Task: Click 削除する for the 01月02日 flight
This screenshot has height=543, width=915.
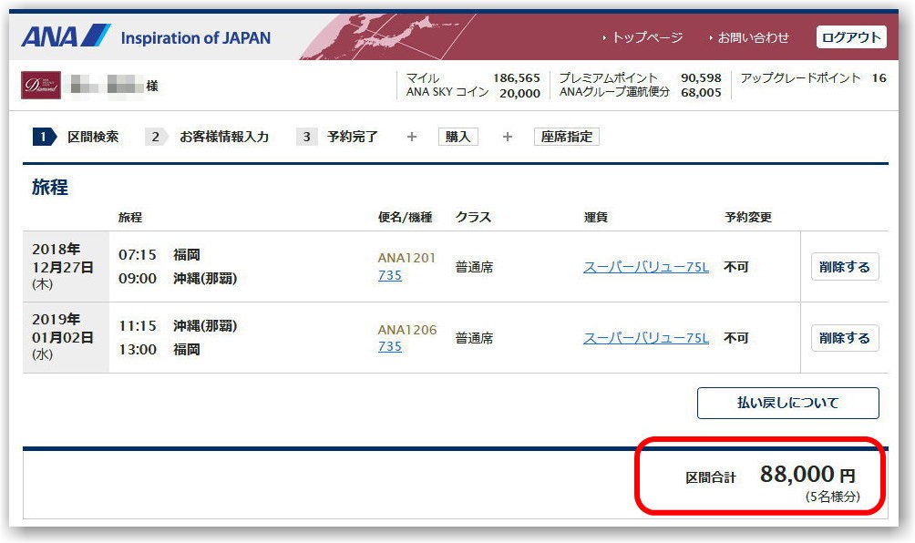Action: pos(845,338)
